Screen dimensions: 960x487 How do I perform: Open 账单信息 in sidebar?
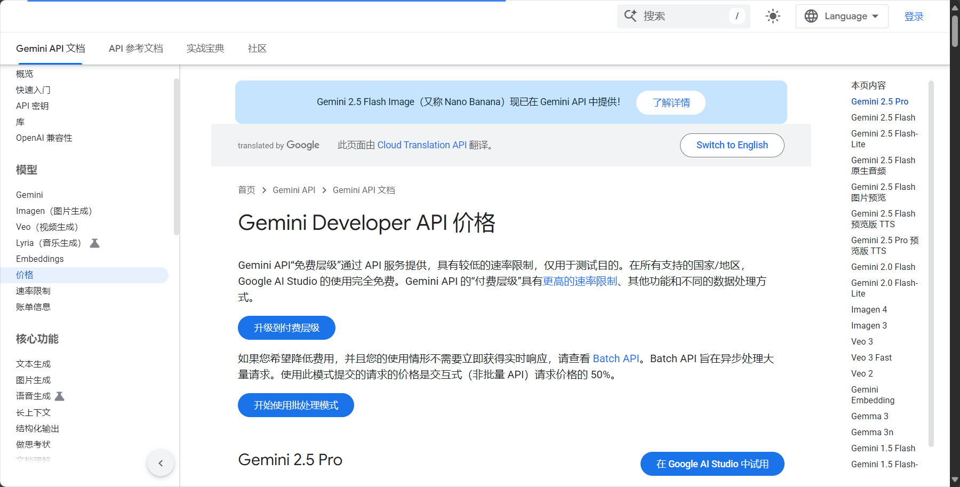(x=33, y=307)
